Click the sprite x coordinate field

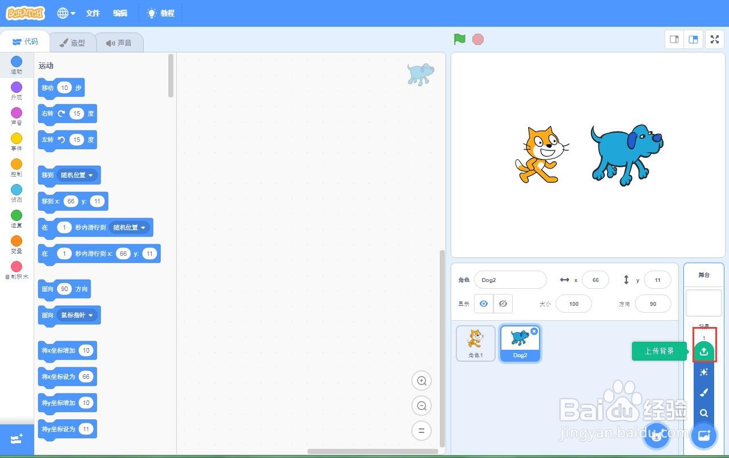pos(596,280)
